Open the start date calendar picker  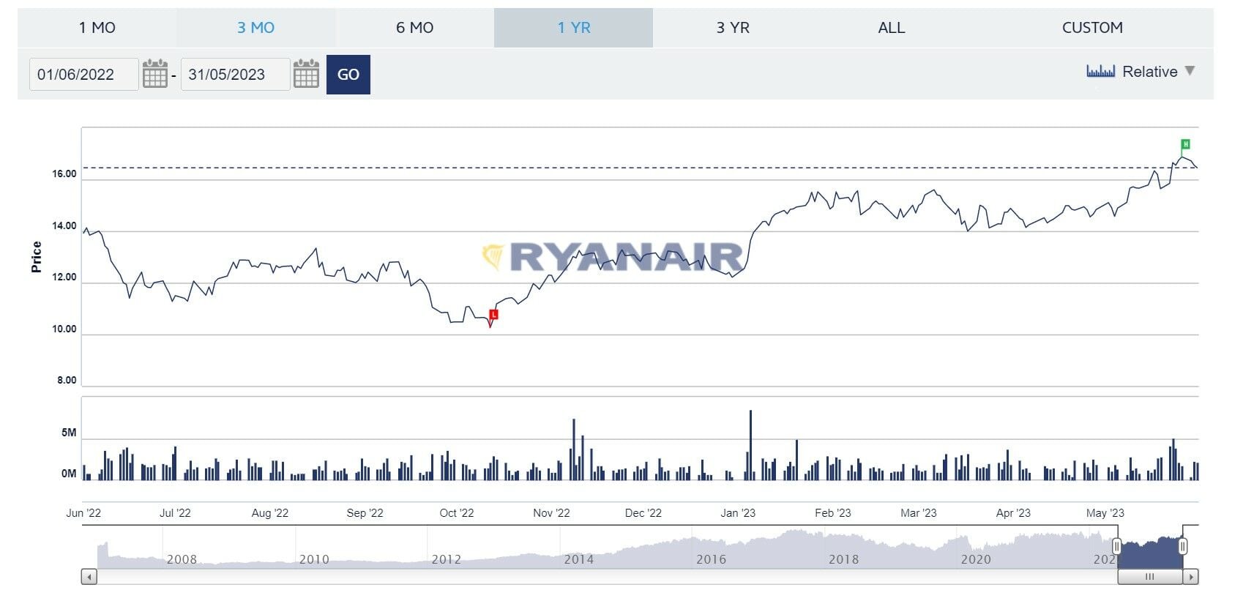[x=154, y=74]
